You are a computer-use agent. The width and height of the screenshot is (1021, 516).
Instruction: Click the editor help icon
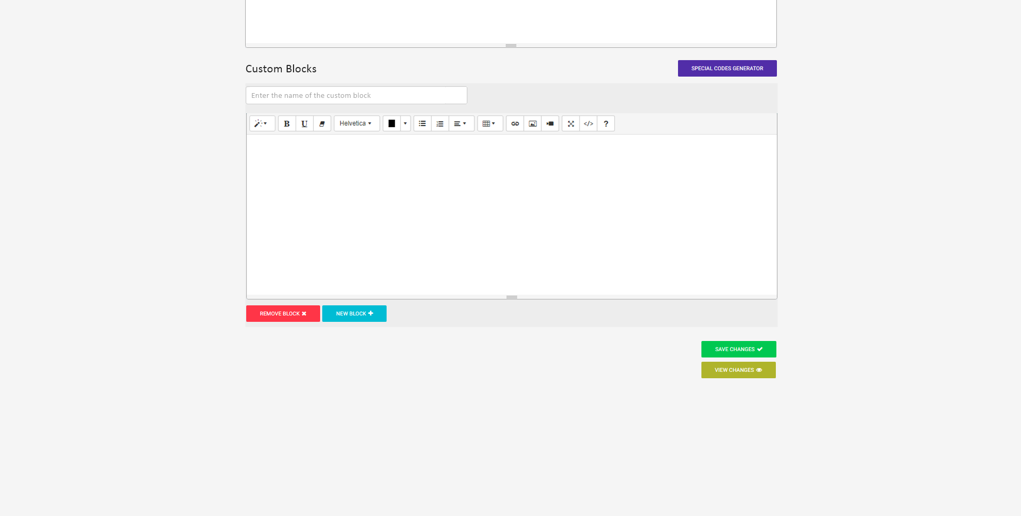coord(606,123)
